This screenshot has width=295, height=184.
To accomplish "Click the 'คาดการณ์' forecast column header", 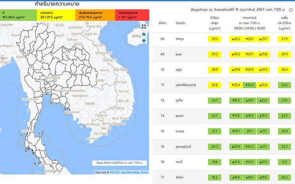I will coord(249,23).
